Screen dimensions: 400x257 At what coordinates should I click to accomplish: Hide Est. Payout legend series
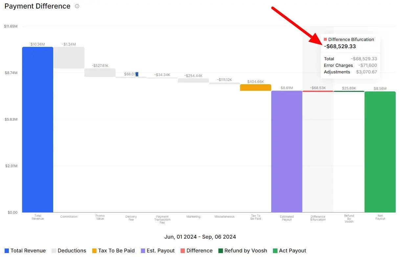157,251
